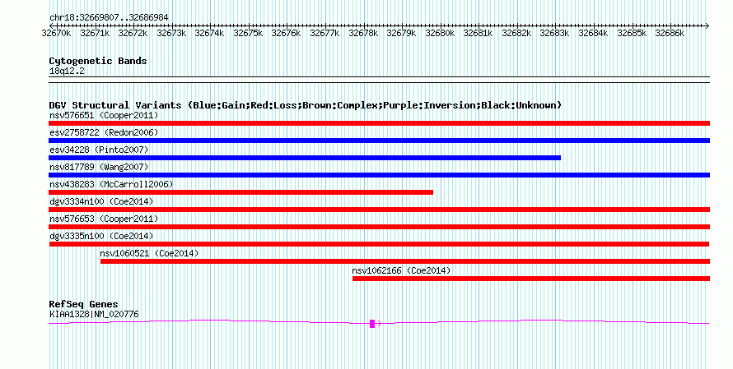Click the RefSeq Genes track heading

tap(83, 304)
